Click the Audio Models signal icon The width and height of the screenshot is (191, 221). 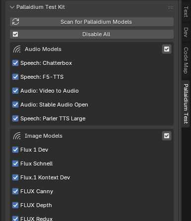[x=17, y=49]
